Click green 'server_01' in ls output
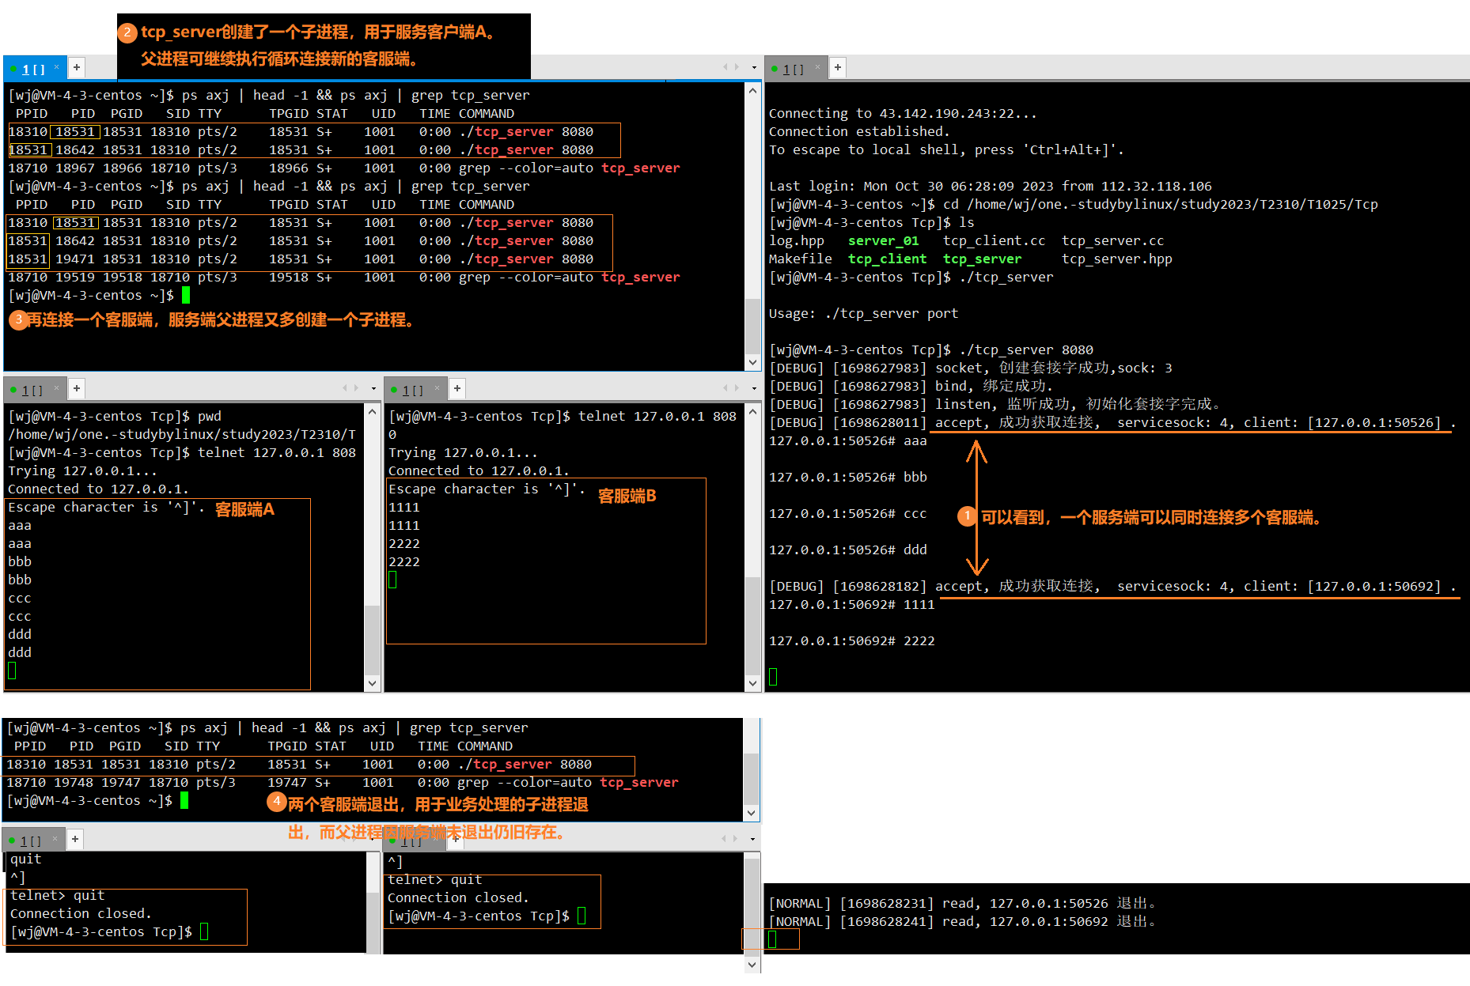This screenshot has width=1470, height=986. [x=884, y=240]
